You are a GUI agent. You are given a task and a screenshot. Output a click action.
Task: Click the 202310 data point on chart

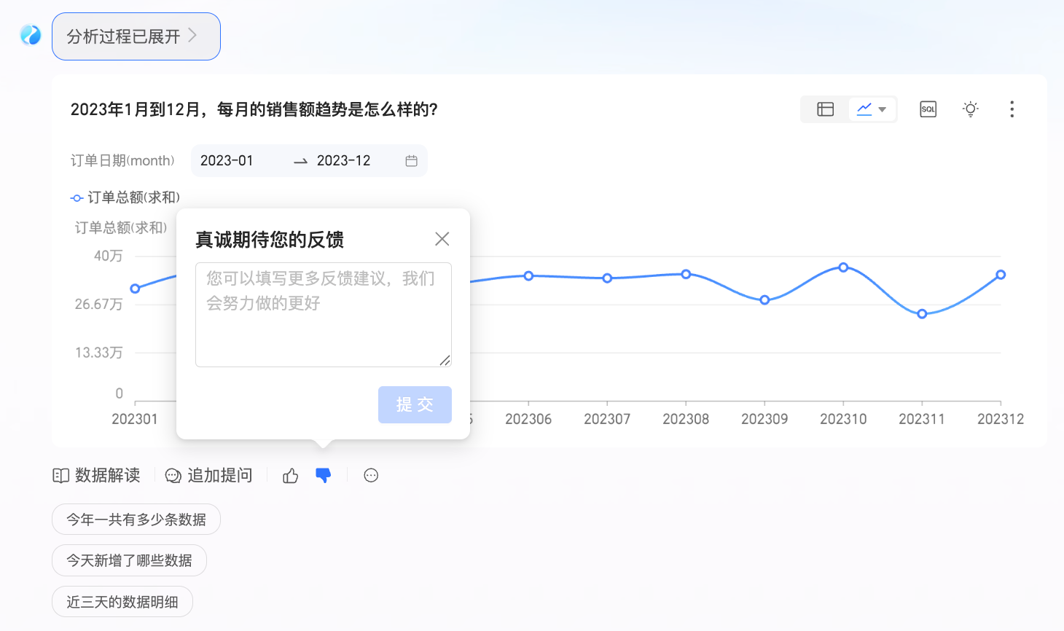coord(843,267)
